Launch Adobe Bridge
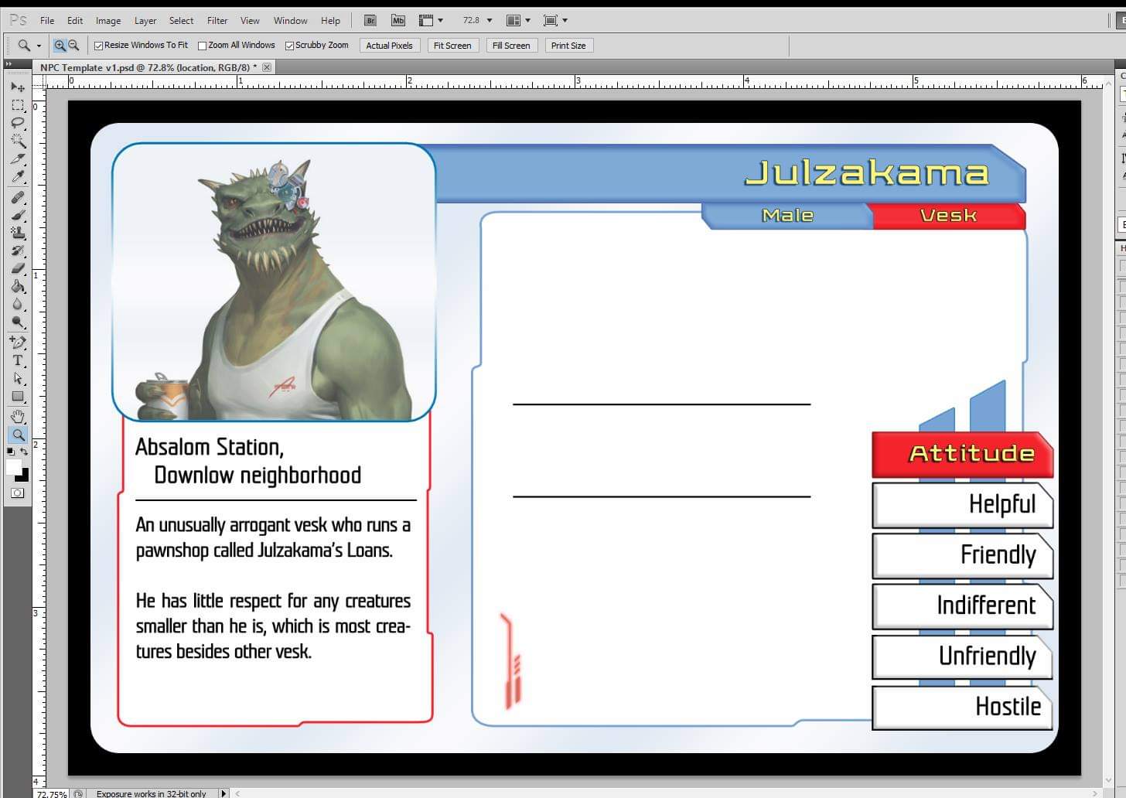The image size is (1126, 798). point(370,20)
